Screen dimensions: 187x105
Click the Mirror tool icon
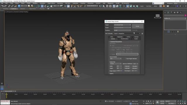click(x=100, y=6)
